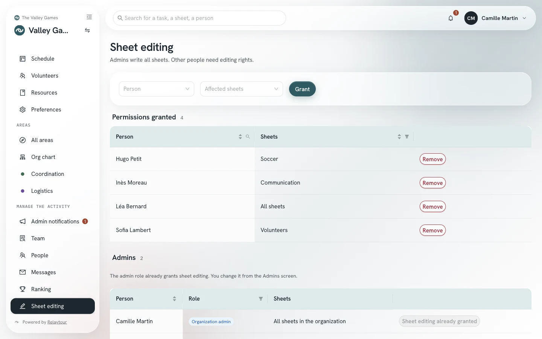The width and height of the screenshot is (542, 339).
Task: Sort the Sheets column in Permissions table
Action: click(399, 137)
